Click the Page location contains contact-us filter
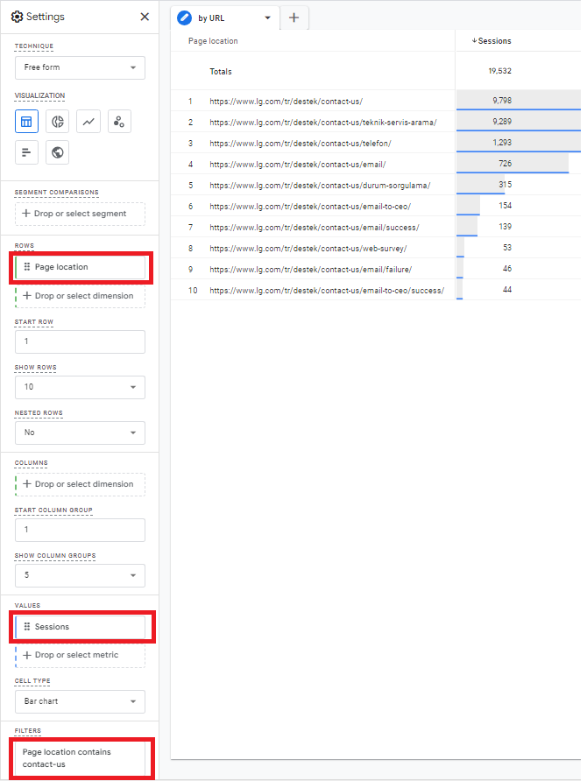 [80, 758]
